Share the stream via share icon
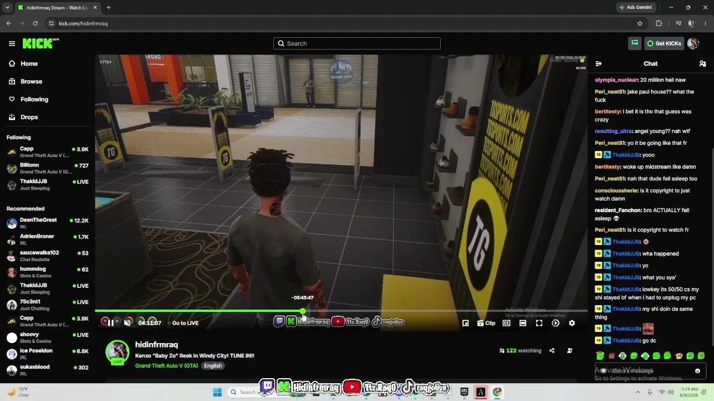The height and width of the screenshot is (401, 714). click(552, 351)
